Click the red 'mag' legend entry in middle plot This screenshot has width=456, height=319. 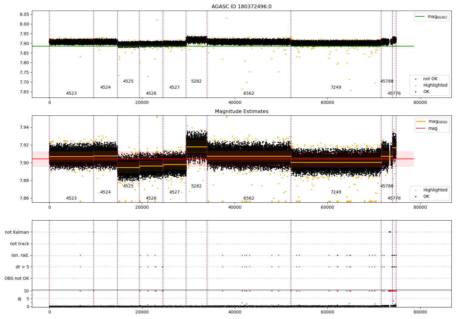pyautogui.click(x=427, y=129)
